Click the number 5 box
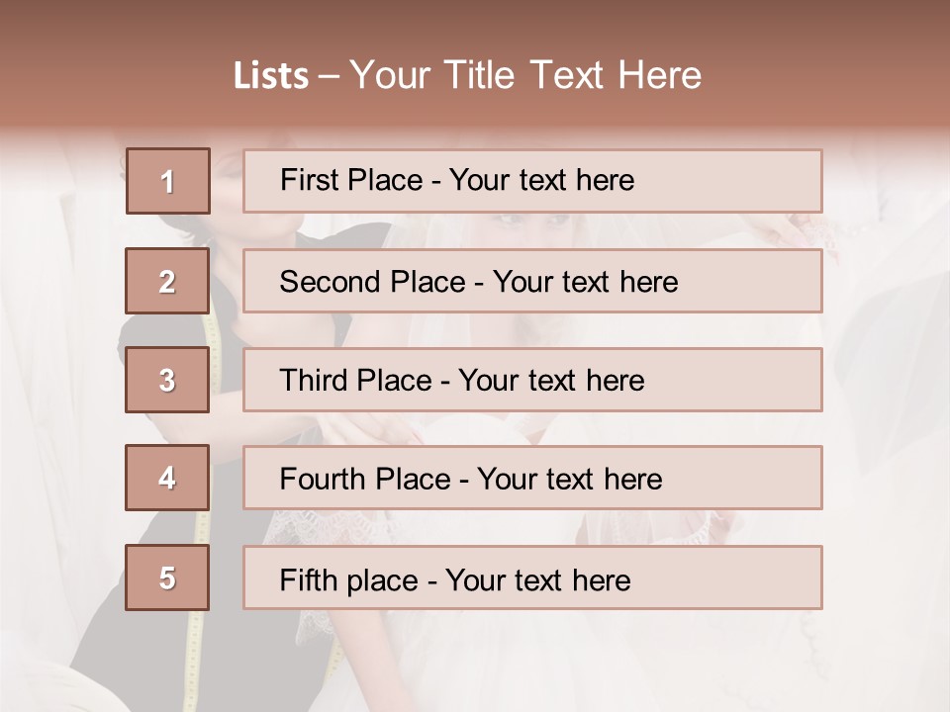The image size is (950, 712). (167, 578)
